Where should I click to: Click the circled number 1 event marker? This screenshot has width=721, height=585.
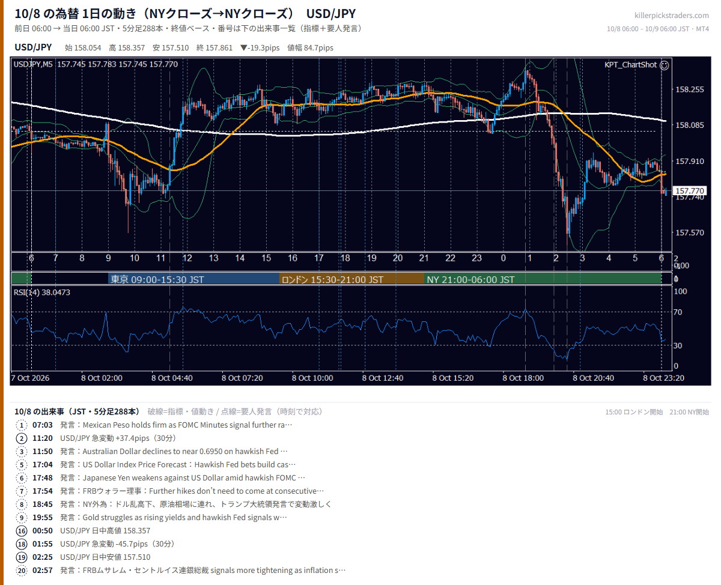[x=22, y=425]
